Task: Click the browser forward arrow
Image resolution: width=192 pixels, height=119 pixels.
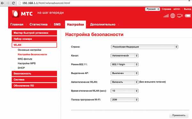Action: [x=8, y=3]
